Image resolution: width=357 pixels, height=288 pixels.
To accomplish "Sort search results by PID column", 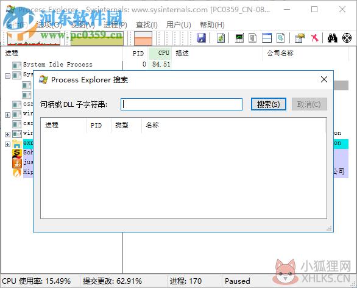I will pyautogui.click(x=99, y=125).
